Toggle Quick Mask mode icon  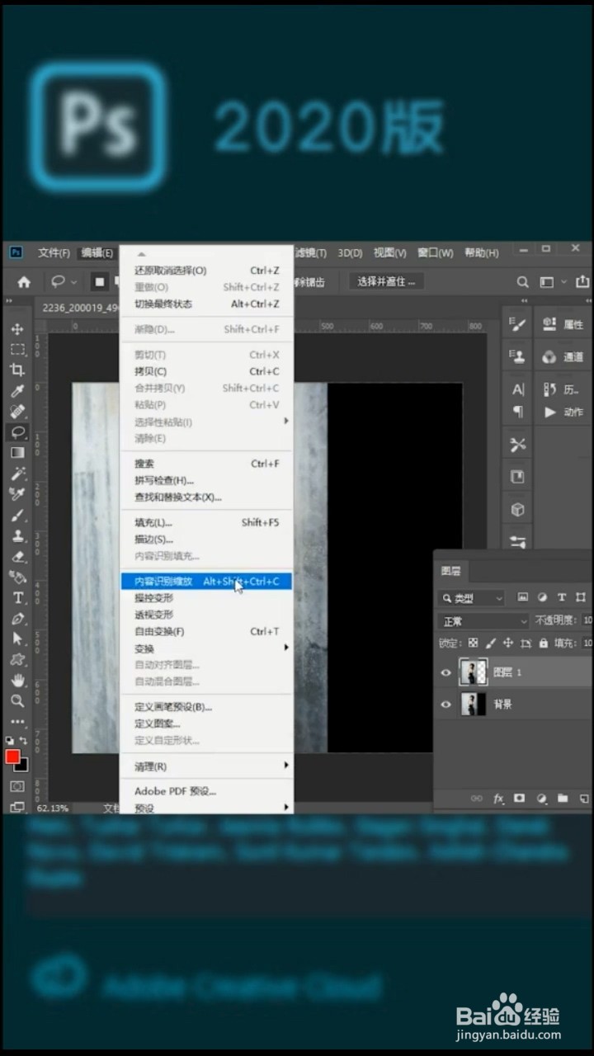click(17, 786)
